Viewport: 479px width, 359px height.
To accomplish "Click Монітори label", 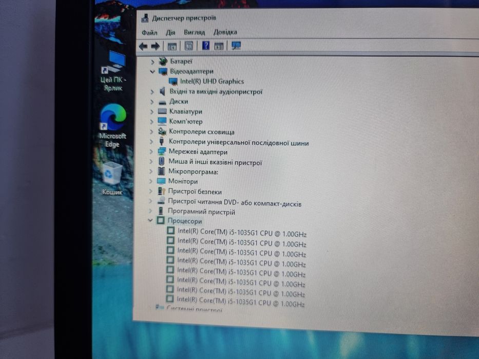I will point(183,182).
